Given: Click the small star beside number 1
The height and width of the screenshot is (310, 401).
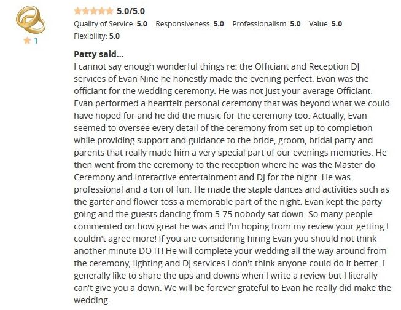Looking at the screenshot, I should point(27,41).
